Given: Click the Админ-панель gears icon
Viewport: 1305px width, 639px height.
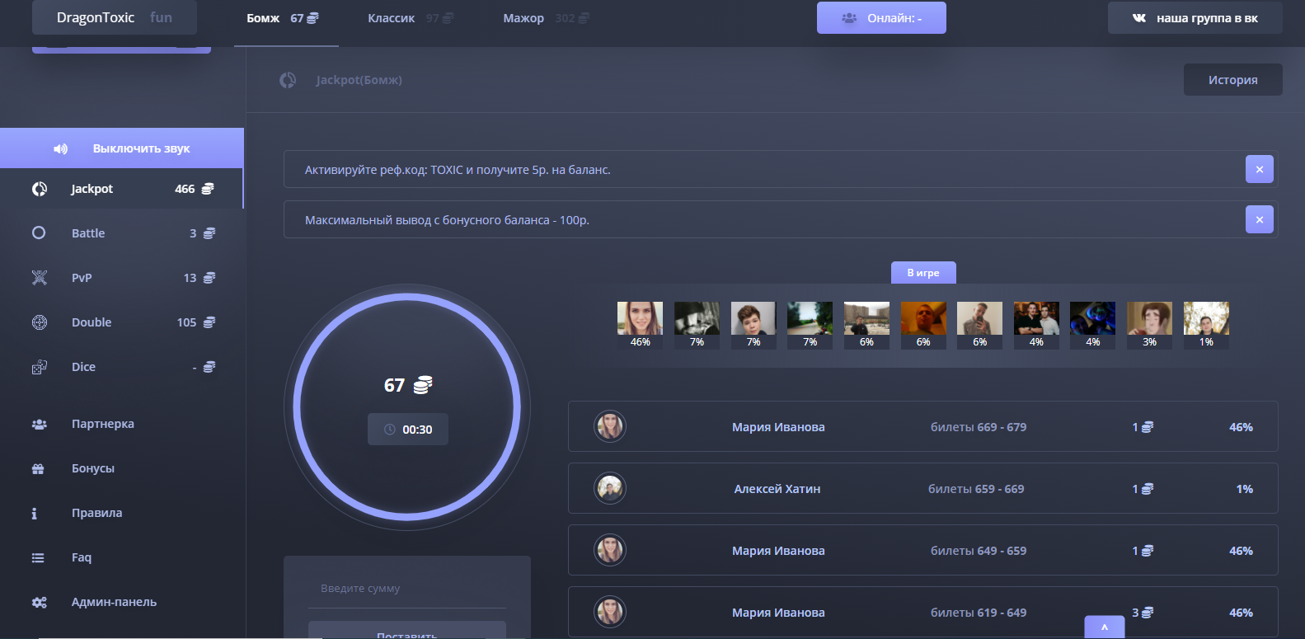Looking at the screenshot, I should 40,602.
